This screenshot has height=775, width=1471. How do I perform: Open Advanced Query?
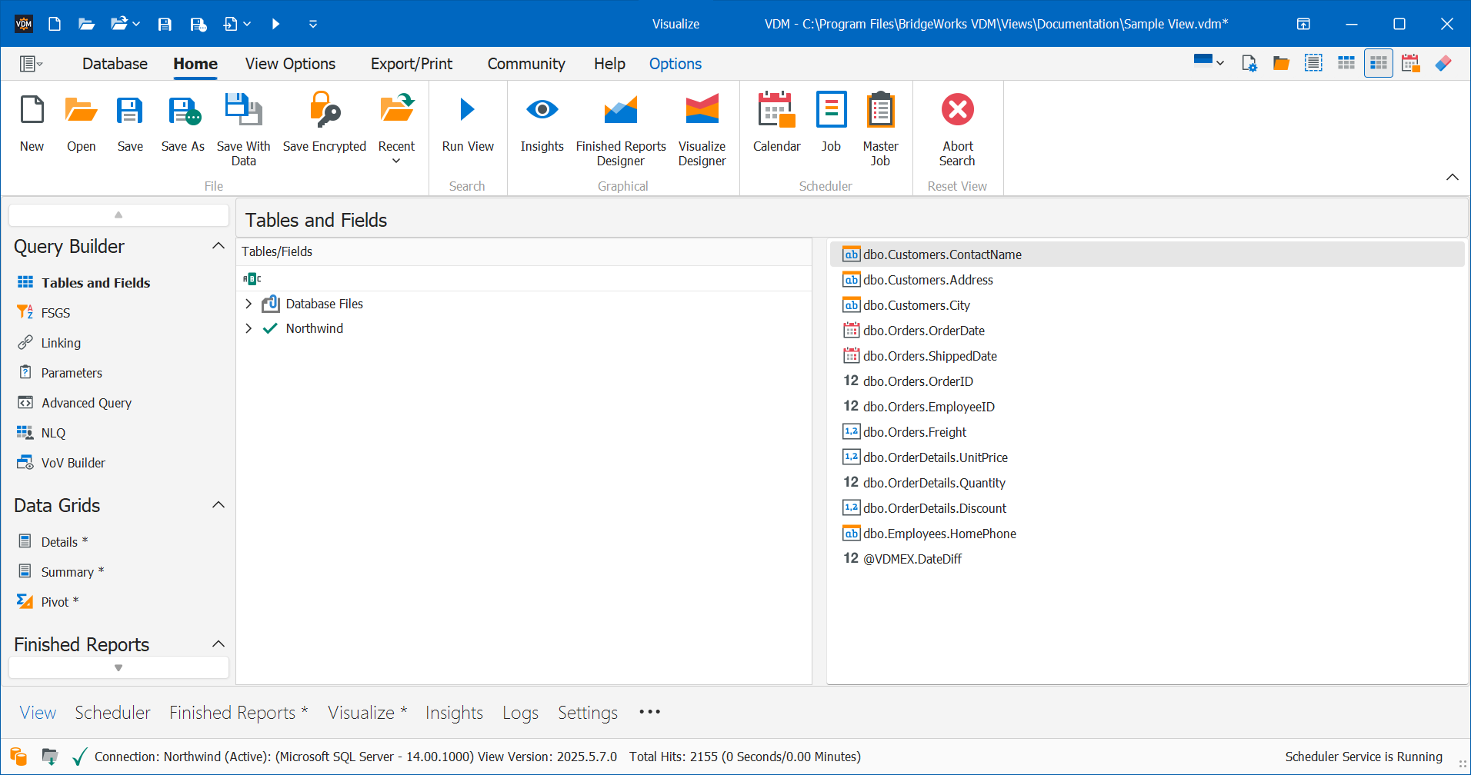(x=86, y=403)
